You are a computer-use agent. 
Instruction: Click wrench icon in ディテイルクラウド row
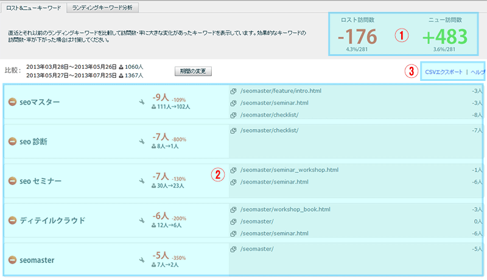142,220
